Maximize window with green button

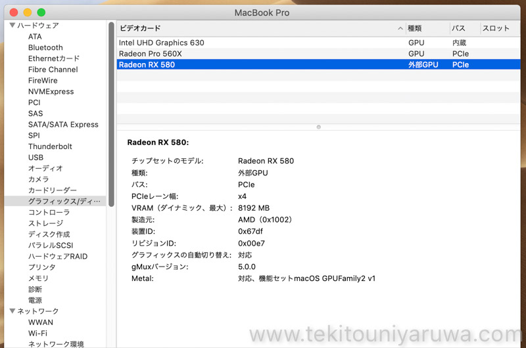click(41, 12)
